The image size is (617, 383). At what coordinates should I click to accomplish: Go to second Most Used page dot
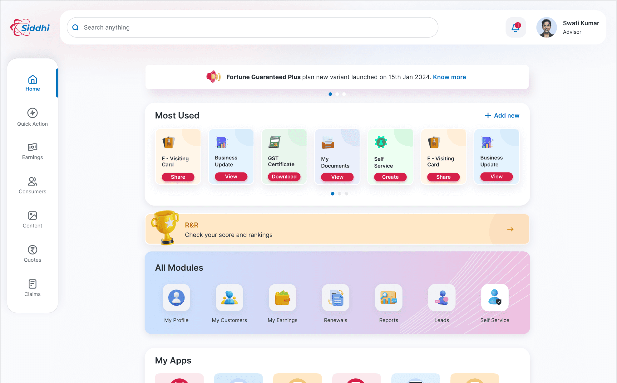pyautogui.click(x=339, y=194)
